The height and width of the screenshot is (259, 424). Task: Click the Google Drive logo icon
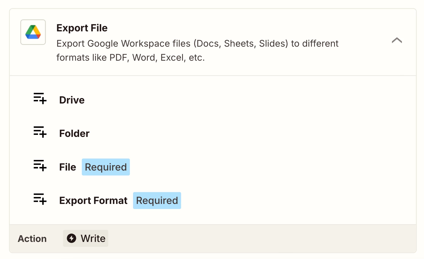pos(33,32)
